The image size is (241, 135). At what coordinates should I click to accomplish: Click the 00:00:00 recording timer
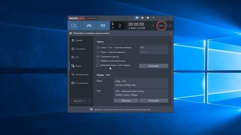[136, 24]
